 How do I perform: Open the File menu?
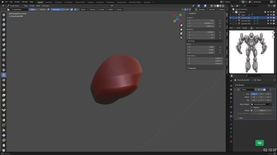coord(6,2)
